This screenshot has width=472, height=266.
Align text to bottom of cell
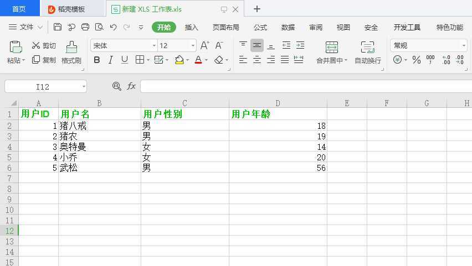click(271, 46)
